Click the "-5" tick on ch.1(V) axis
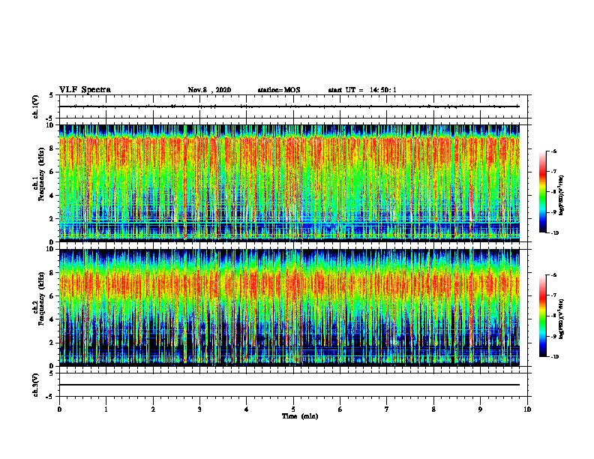Screen dimensions: 594x459 tap(50, 118)
